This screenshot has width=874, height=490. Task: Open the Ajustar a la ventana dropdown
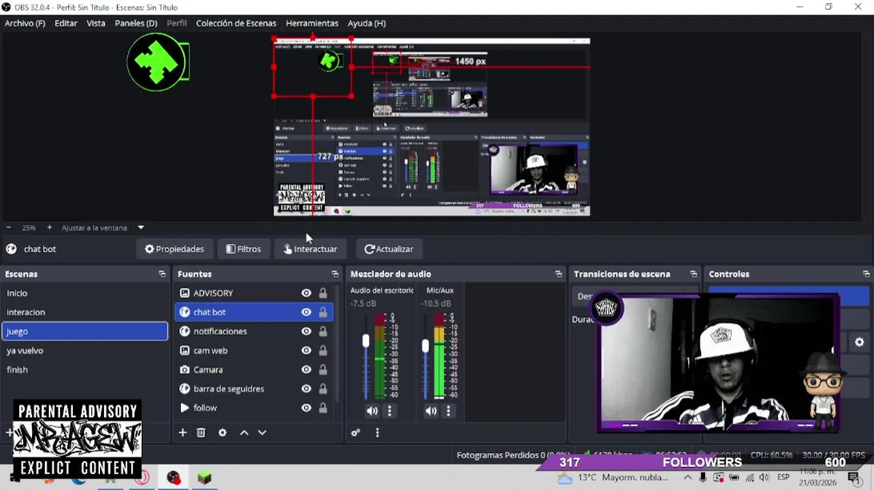(141, 227)
